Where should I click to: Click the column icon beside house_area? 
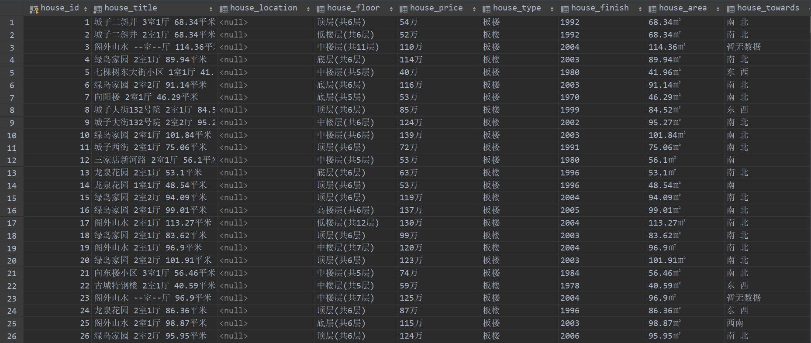[652, 9]
